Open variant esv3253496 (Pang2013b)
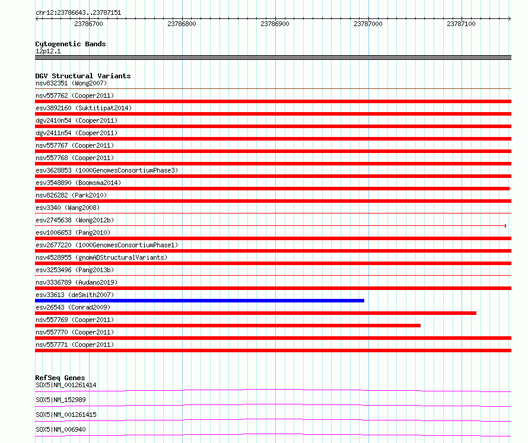Image resolution: width=528 pixels, height=443 pixels. 75,270
